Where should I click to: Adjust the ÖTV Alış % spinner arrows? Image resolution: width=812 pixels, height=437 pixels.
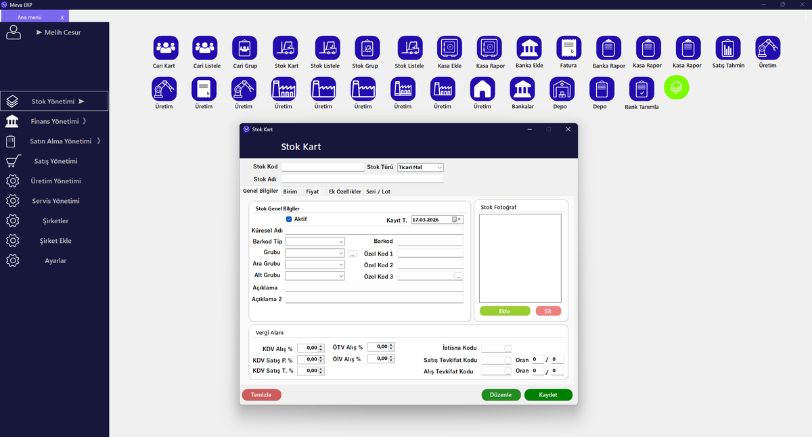tap(391, 346)
